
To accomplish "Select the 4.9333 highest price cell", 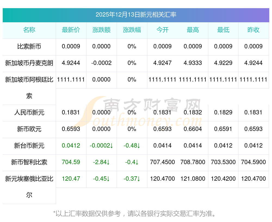I will click(193, 63).
